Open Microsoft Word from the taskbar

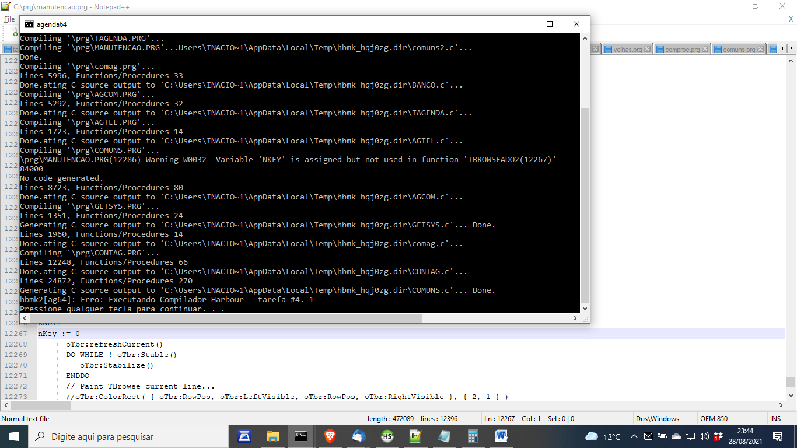[x=501, y=436]
